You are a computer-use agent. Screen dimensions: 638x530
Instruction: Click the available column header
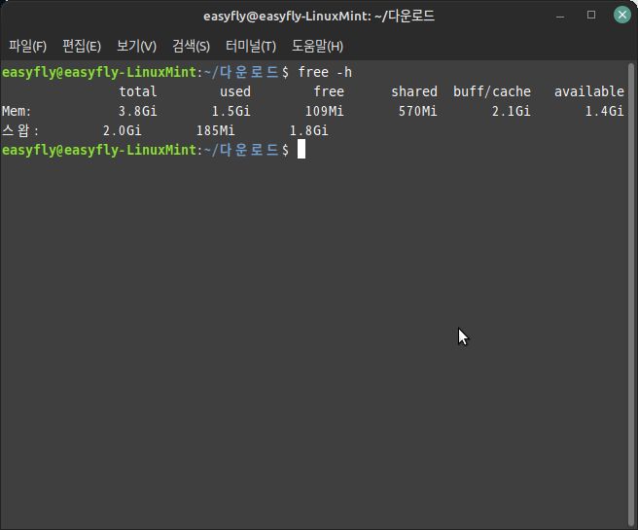(589, 91)
